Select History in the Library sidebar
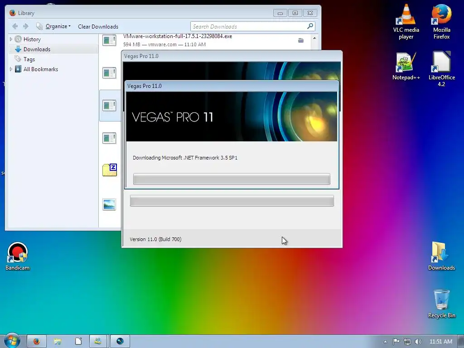 [32, 39]
